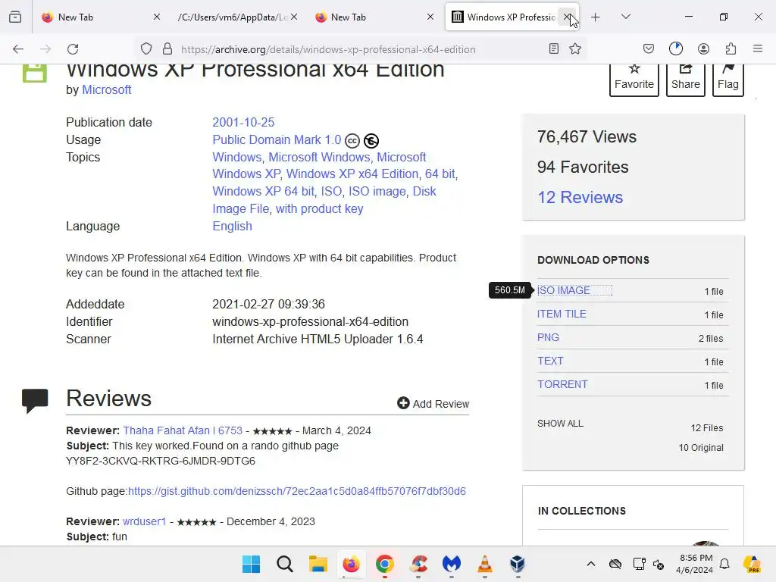Open publication date 2001-10-25 link

pyautogui.click(x=243, y=122)
